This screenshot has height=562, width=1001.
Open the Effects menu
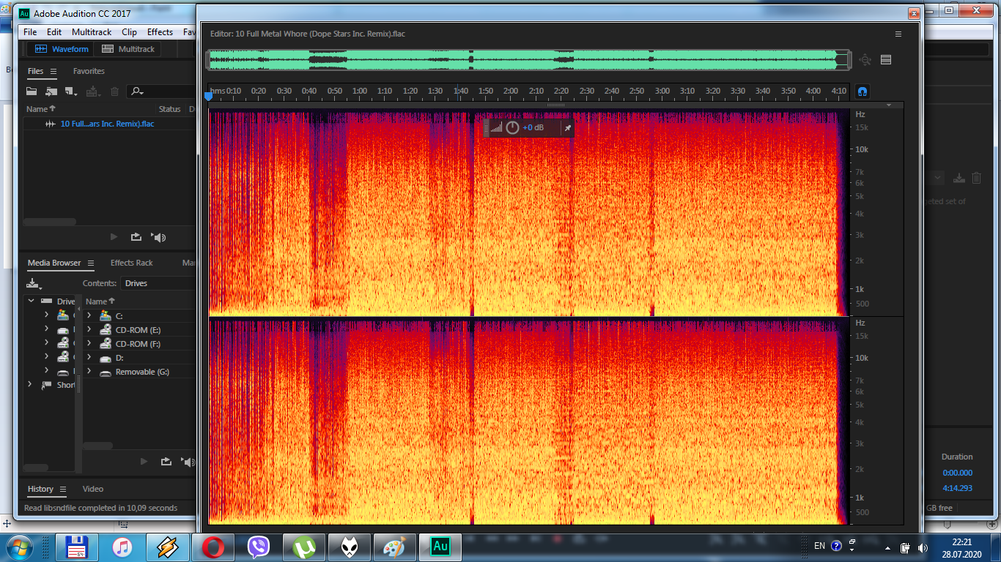coord(160,32)
